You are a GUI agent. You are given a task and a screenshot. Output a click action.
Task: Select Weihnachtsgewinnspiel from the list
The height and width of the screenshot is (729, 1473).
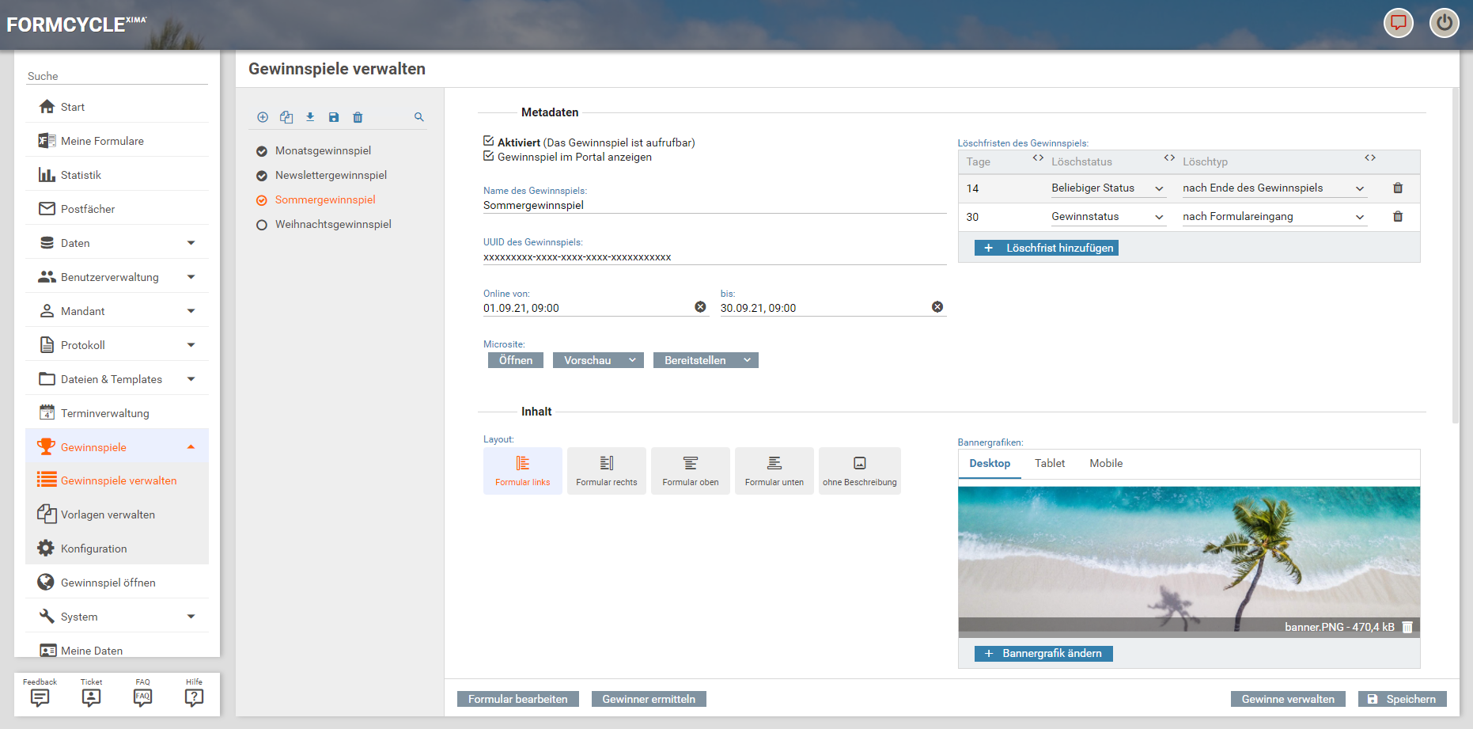333,225
